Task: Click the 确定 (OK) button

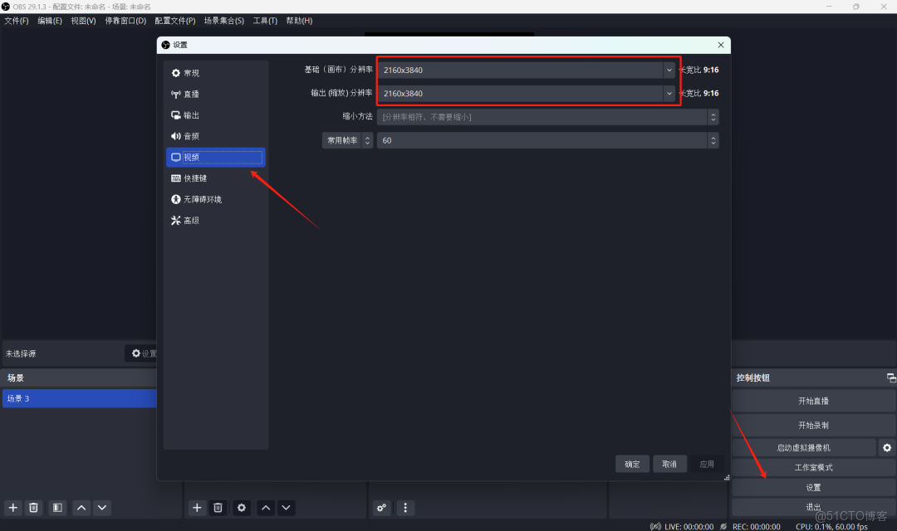Action: (x=632, y=464)
